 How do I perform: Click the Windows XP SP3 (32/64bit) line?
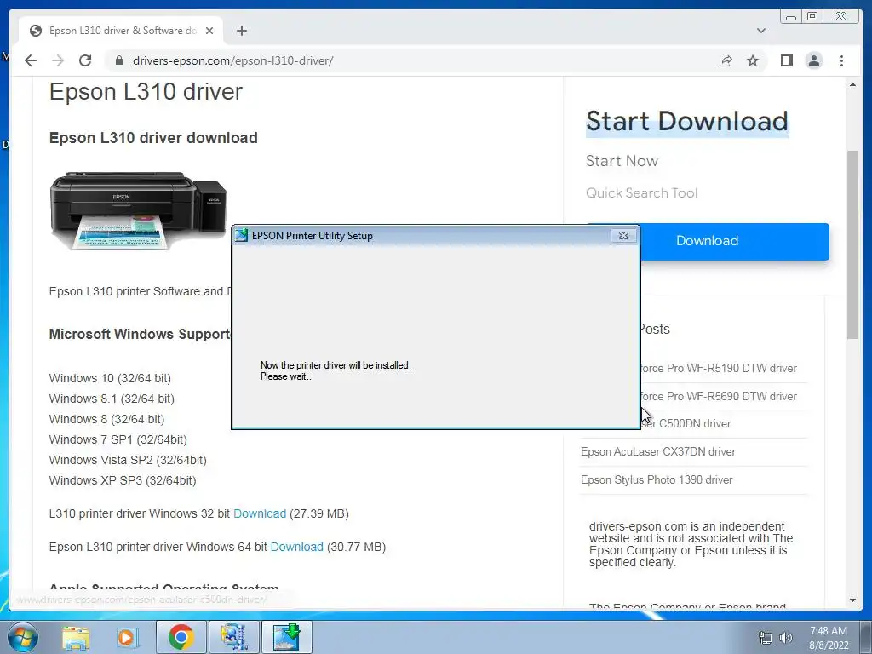click(123, 480)
